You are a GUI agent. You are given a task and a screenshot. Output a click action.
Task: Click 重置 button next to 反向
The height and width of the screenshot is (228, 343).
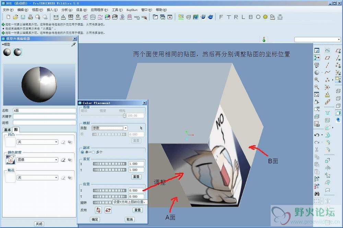pos(138,210)
